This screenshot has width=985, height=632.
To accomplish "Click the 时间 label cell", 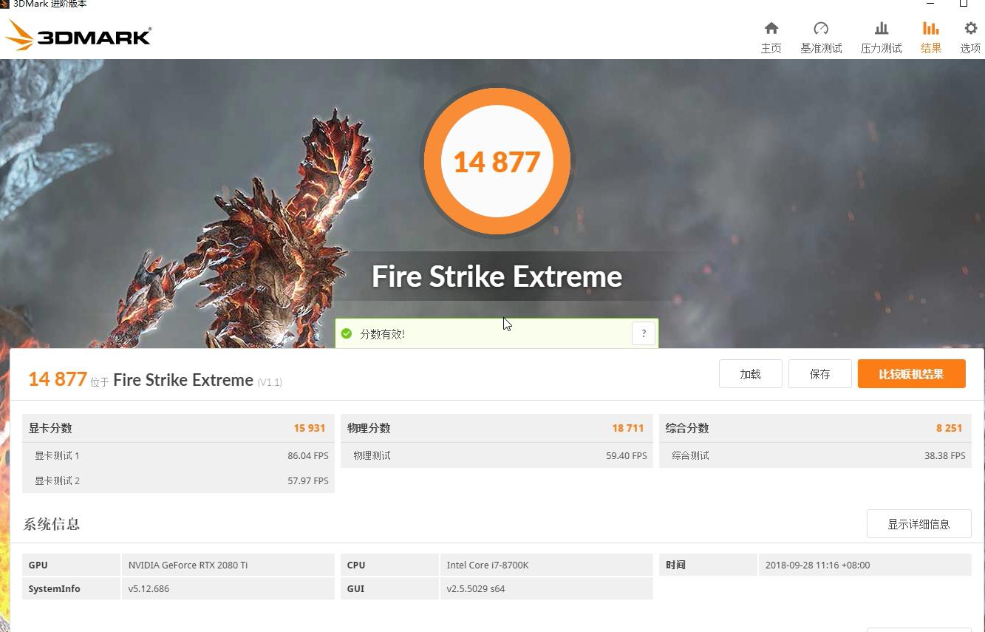I will click(708, 565).
